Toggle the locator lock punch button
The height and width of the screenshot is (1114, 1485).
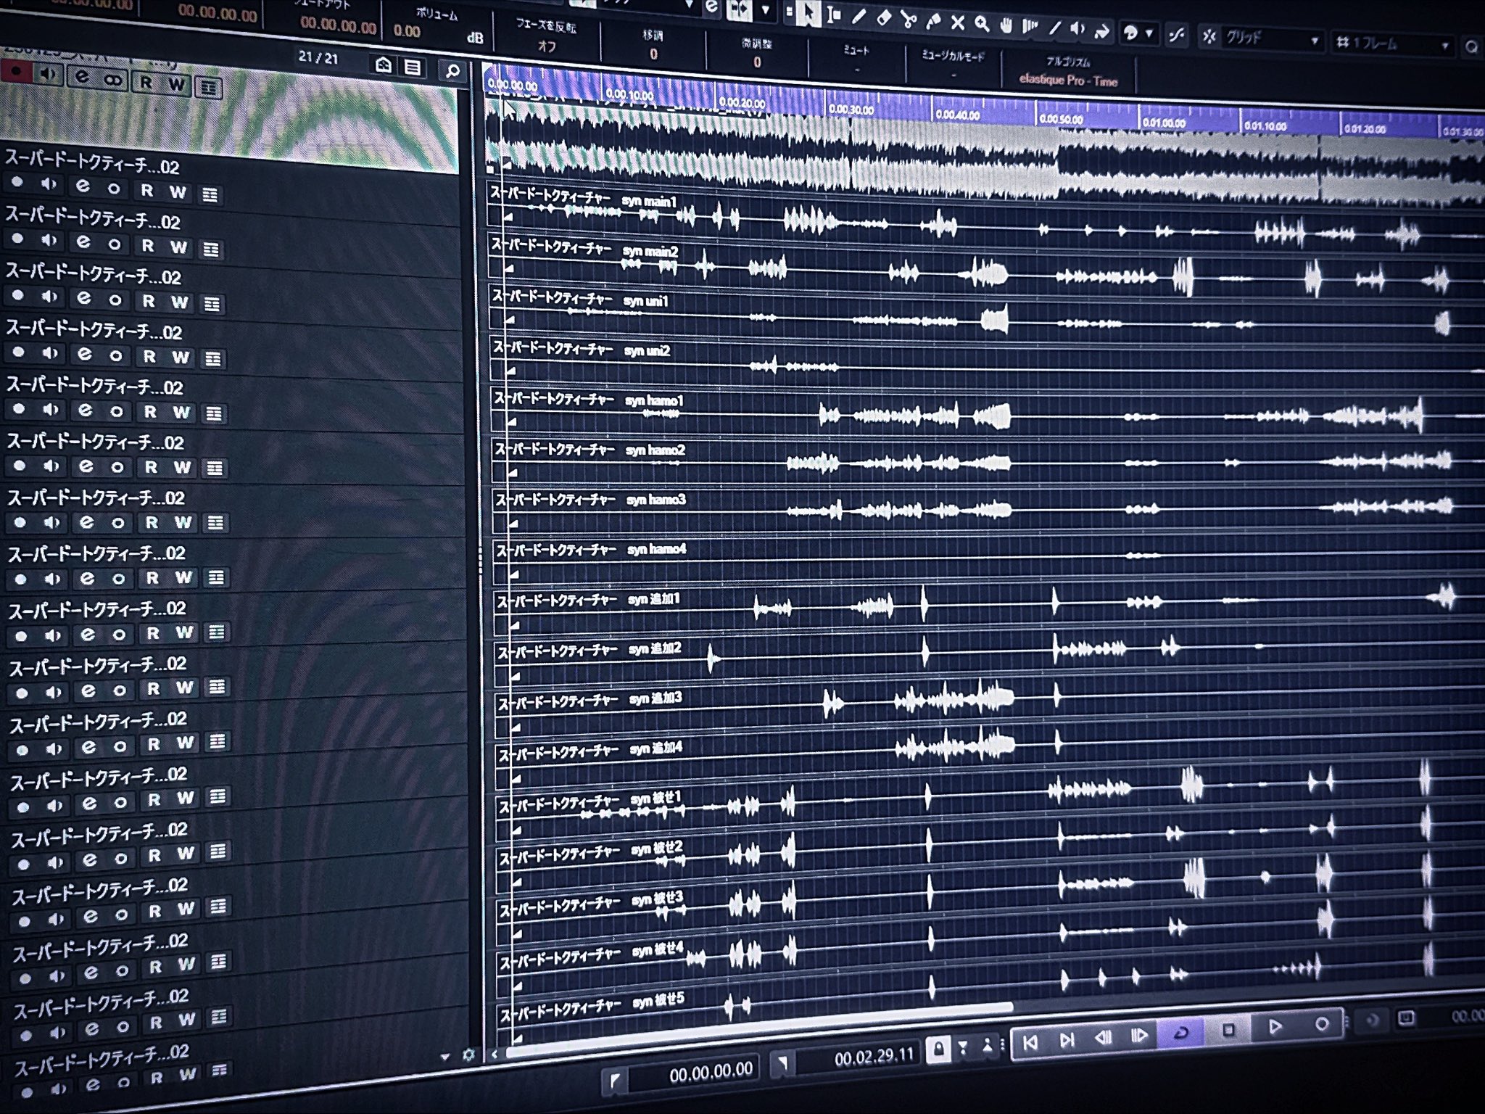pyautogui.click(x=938, y=1049)
